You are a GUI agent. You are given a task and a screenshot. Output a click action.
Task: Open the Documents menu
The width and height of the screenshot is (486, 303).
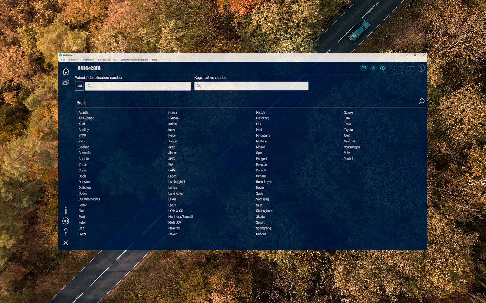tap(87, 60)
